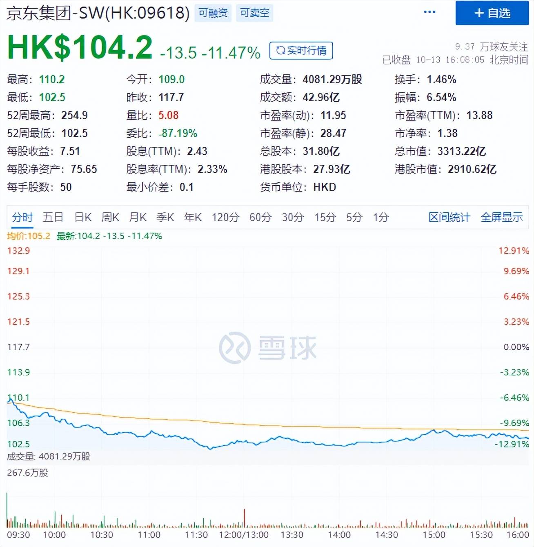This screenshot has width=534, height=547.
Task: Click 港股市值 value 2910.62亿
Action: click(472, 169)
